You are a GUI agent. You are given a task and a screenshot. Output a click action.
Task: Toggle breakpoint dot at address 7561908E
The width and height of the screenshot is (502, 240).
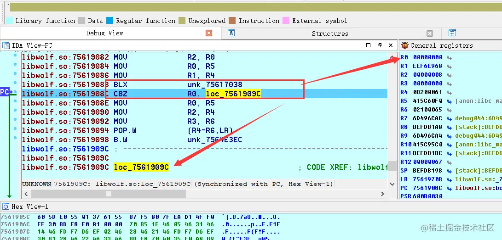15,101
